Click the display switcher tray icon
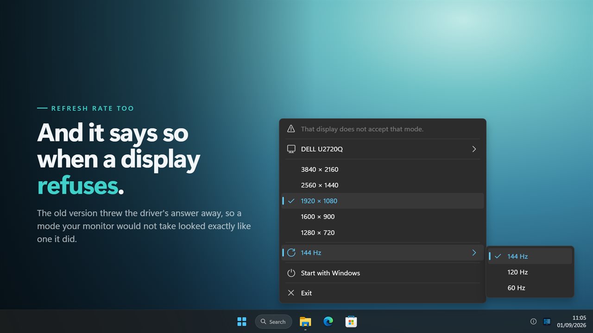Screen dimensions: 593x333 [547, 321]
